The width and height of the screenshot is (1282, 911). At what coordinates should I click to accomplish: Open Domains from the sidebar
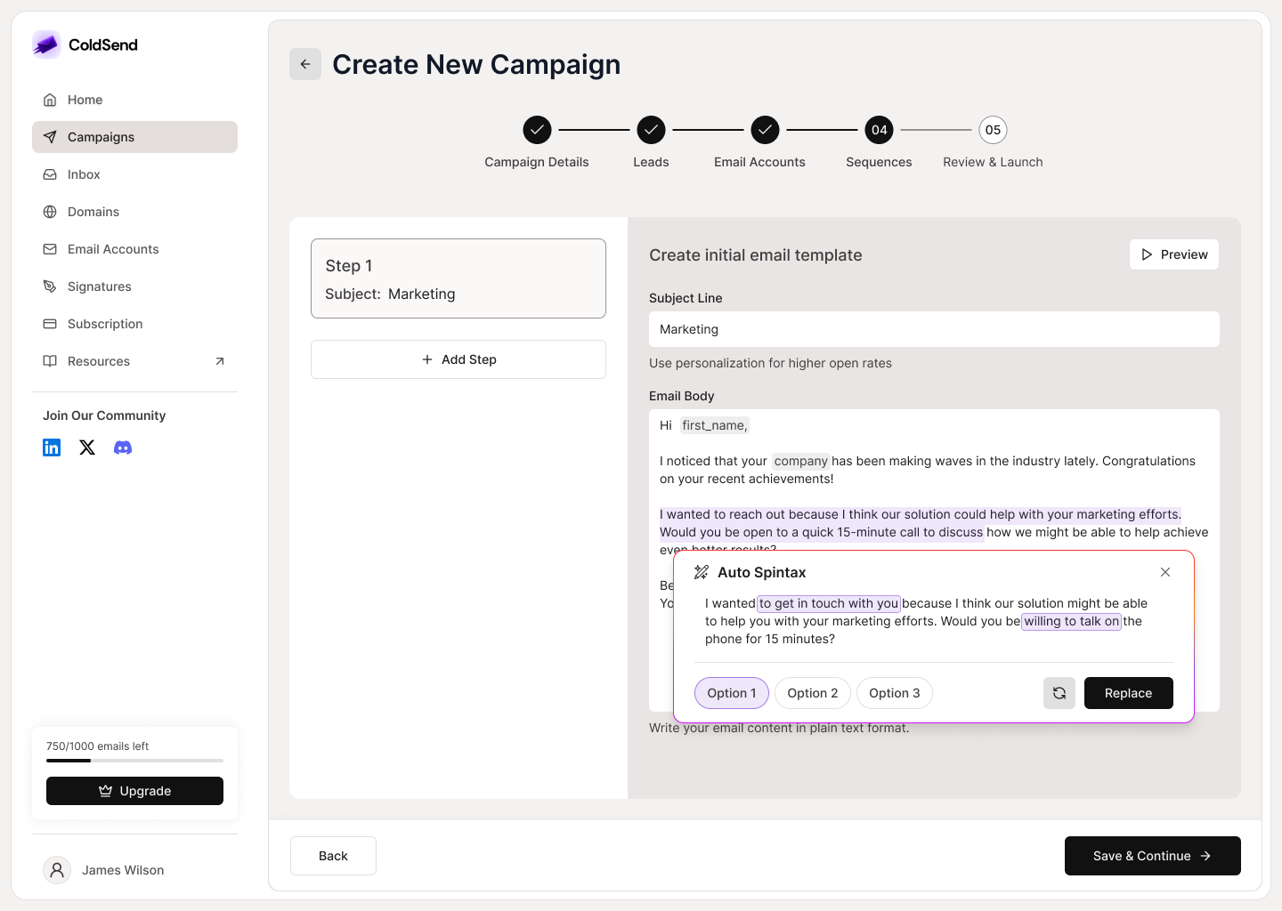[93, 212]
